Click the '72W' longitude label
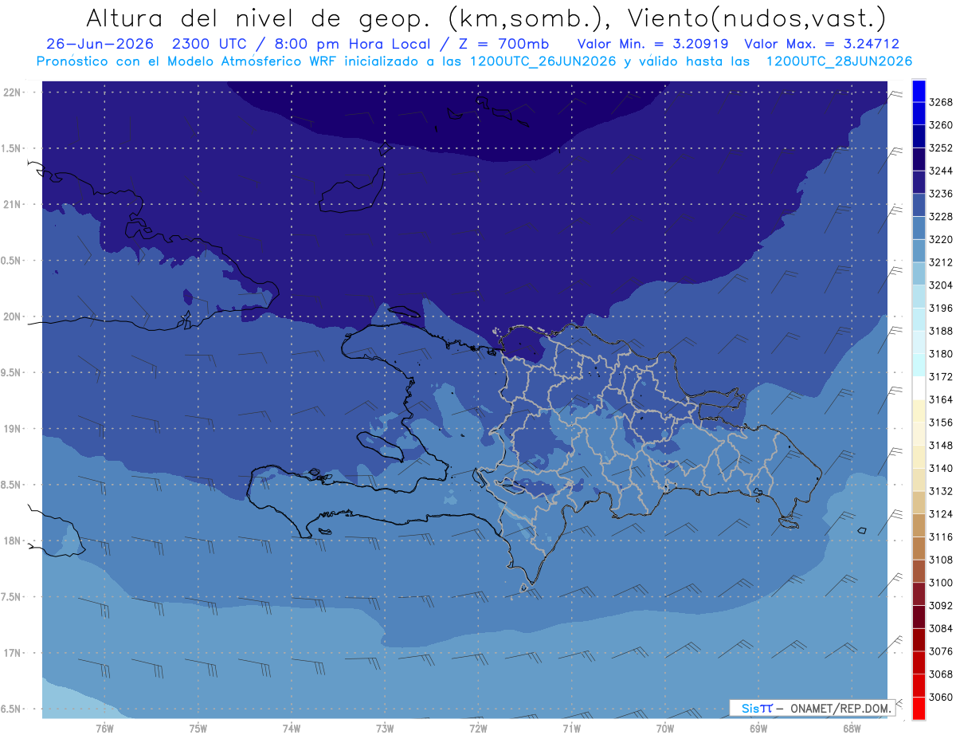This screenshot has width=956, height=739. (x=478, y=729)
